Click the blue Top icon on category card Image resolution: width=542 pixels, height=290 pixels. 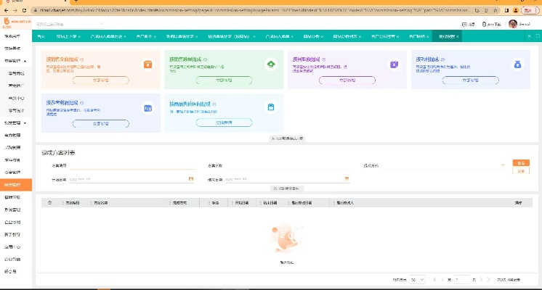(147, 108)
